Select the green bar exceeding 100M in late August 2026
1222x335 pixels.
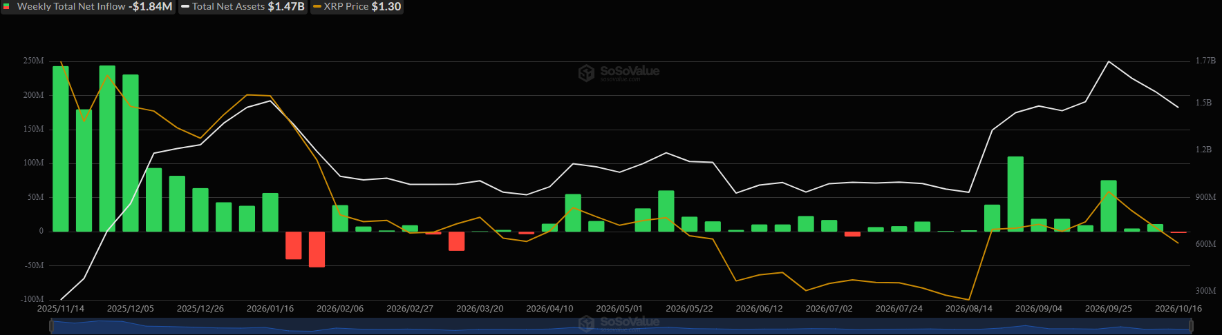(x=1015, y=194)
